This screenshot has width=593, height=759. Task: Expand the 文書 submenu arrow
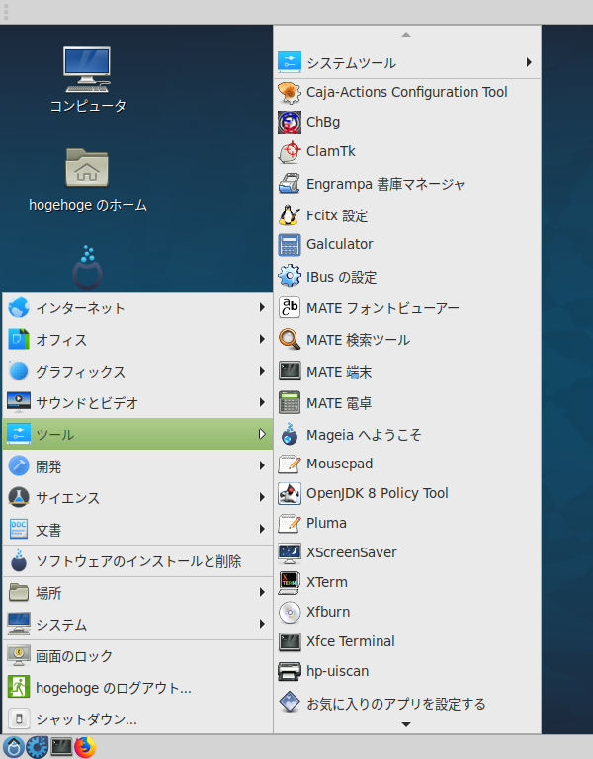point(262,529)
